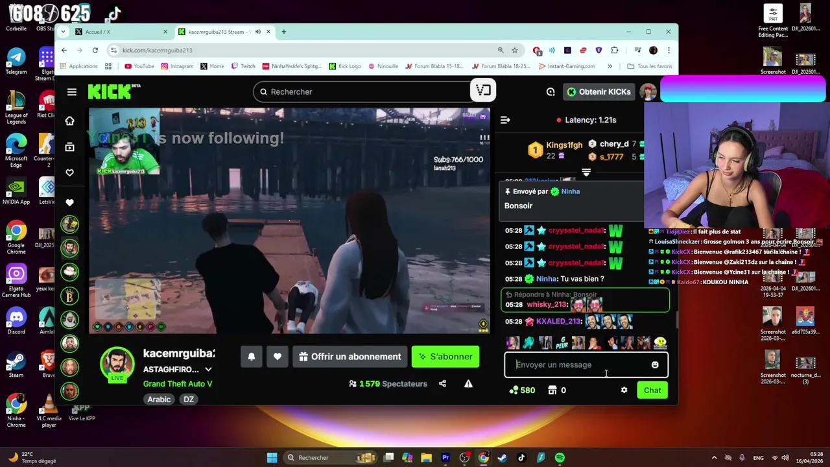The width and height of the screenshot is (830, 467).
Task: Click the Kick Rechercher search box
Action: (362, 92)
